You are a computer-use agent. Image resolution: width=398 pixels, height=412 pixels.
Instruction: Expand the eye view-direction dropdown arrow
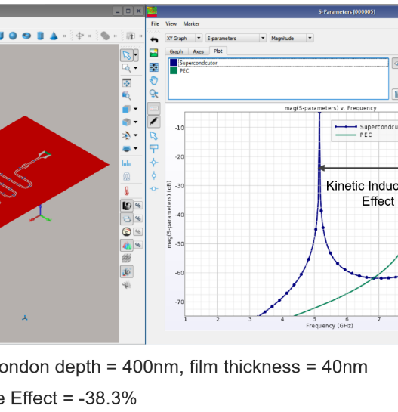[x=136, y=135]
